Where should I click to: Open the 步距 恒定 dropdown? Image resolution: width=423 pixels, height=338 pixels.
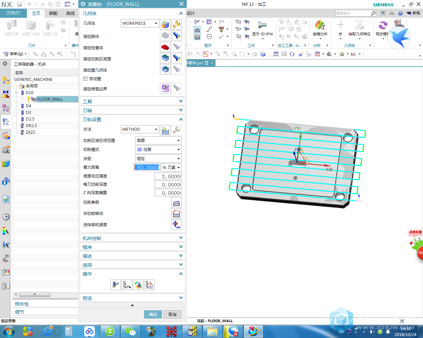point(158,159)
